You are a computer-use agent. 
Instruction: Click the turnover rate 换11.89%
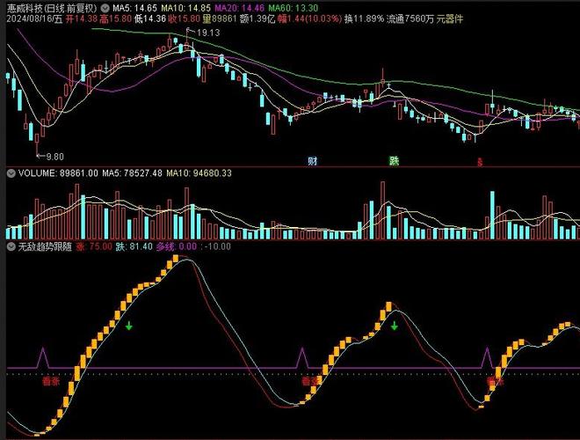[x=364, y=18]
